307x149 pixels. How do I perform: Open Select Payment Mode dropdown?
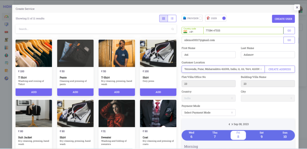click(x=209, y=113)
